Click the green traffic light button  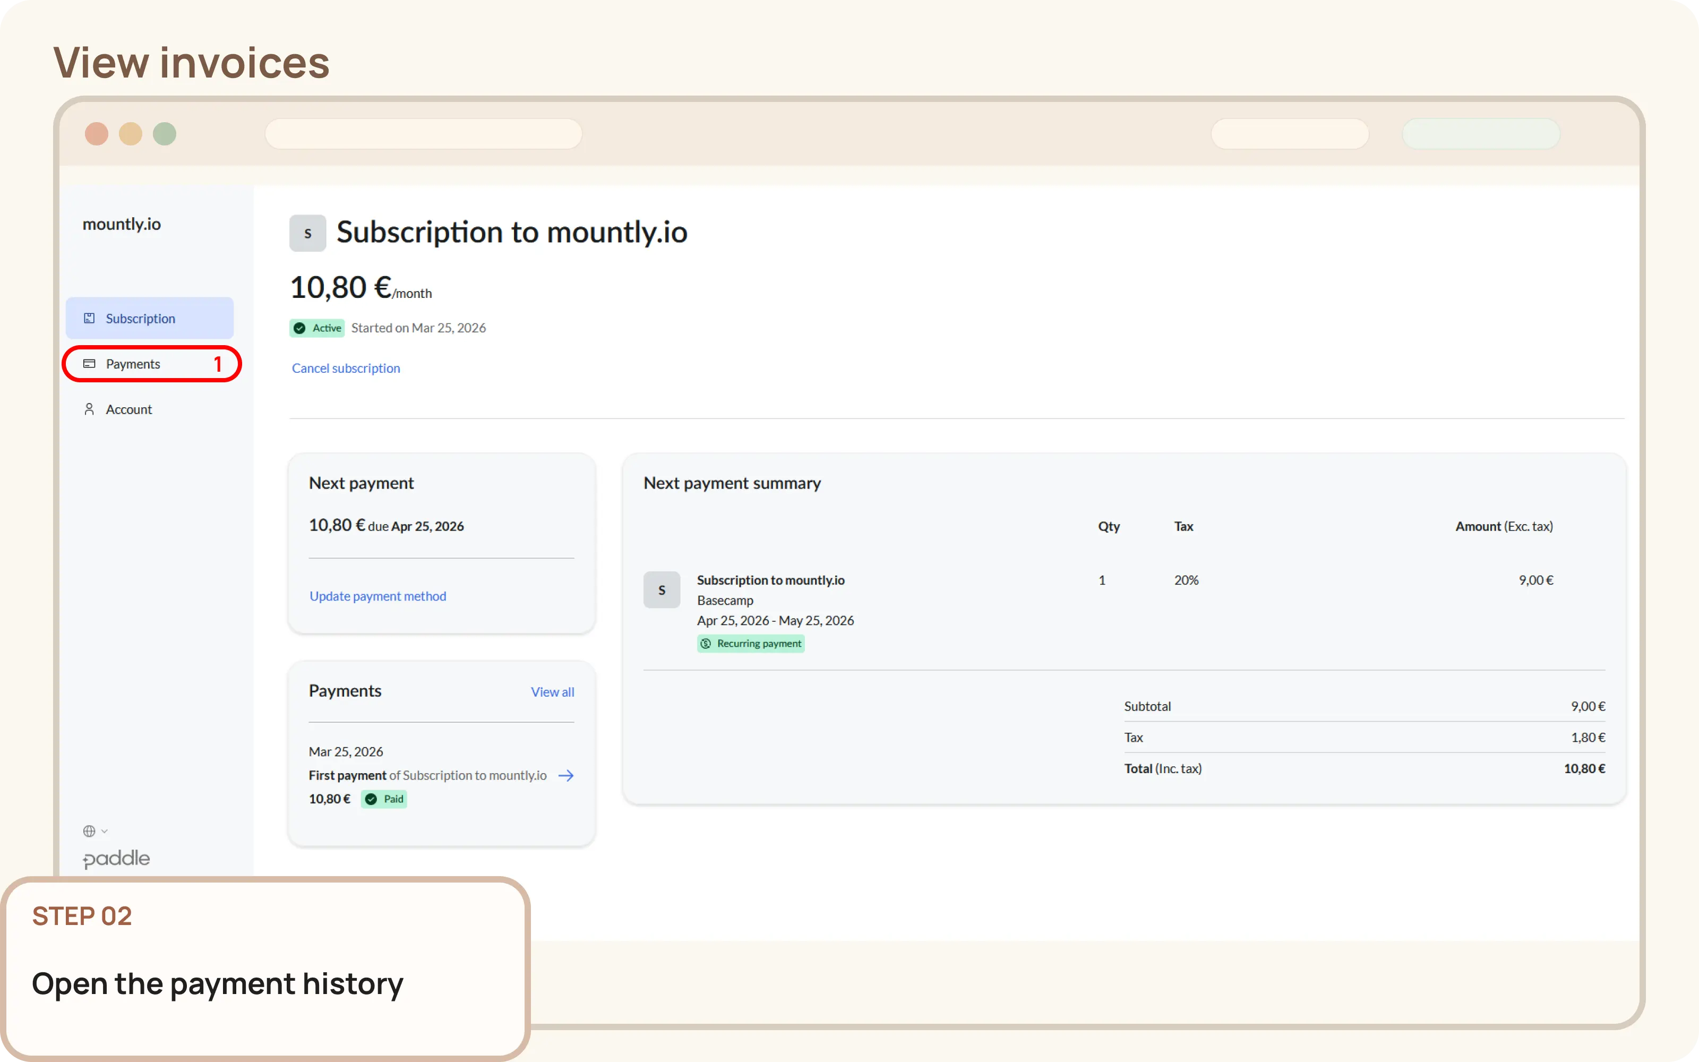pyautogui.click(x=164, y=133)
